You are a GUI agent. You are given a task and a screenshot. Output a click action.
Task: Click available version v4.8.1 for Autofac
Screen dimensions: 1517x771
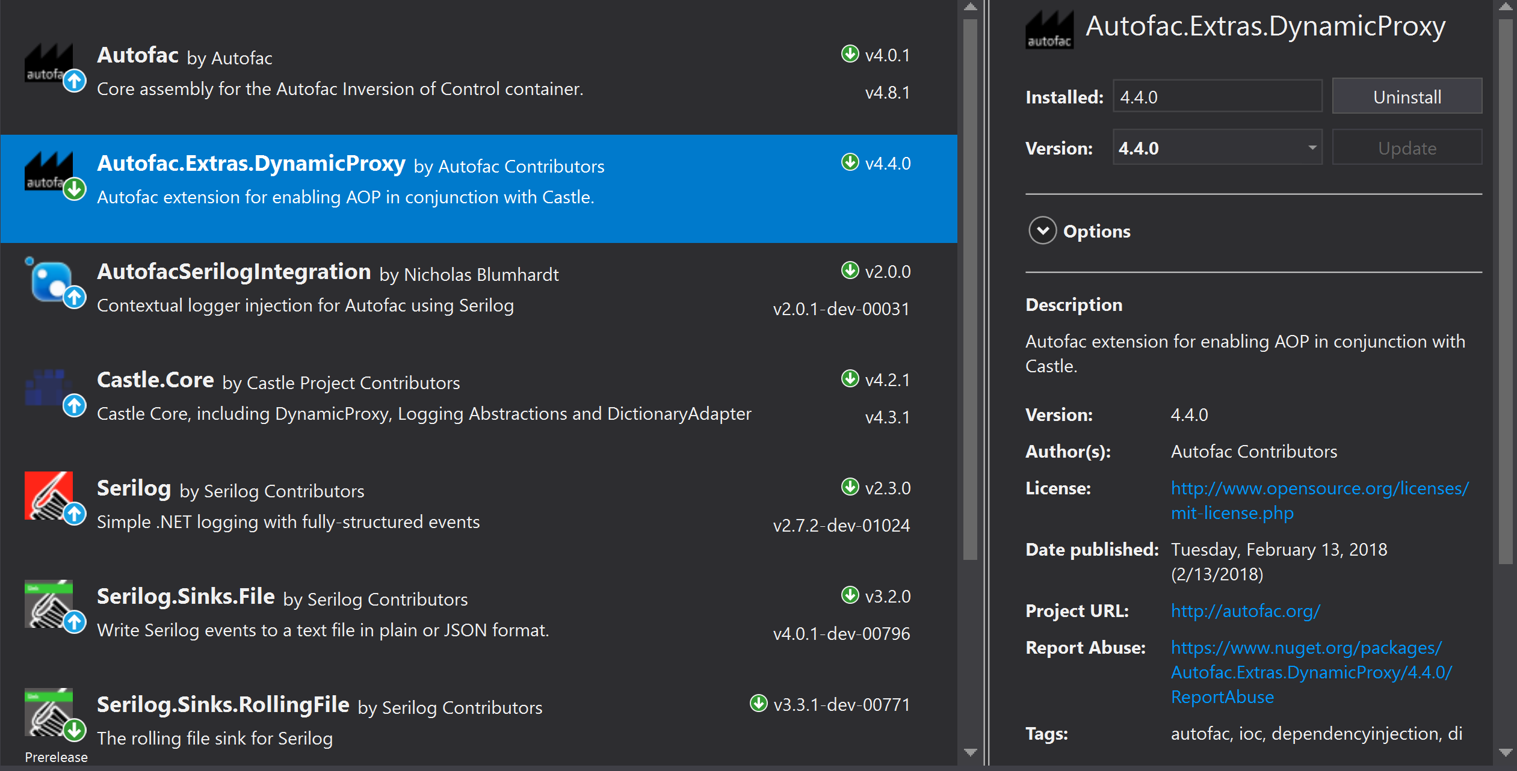pos(888,93)
